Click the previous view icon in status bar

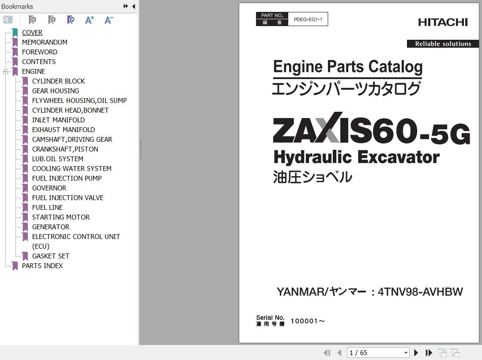[x=442, y=352]
